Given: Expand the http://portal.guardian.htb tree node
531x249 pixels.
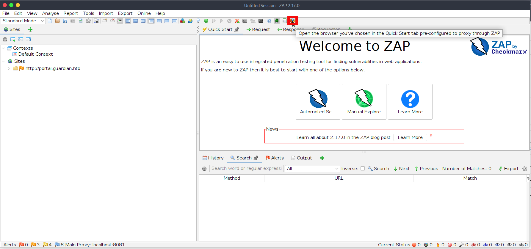Looking at the screenshot, I should (x=9, y=68).
